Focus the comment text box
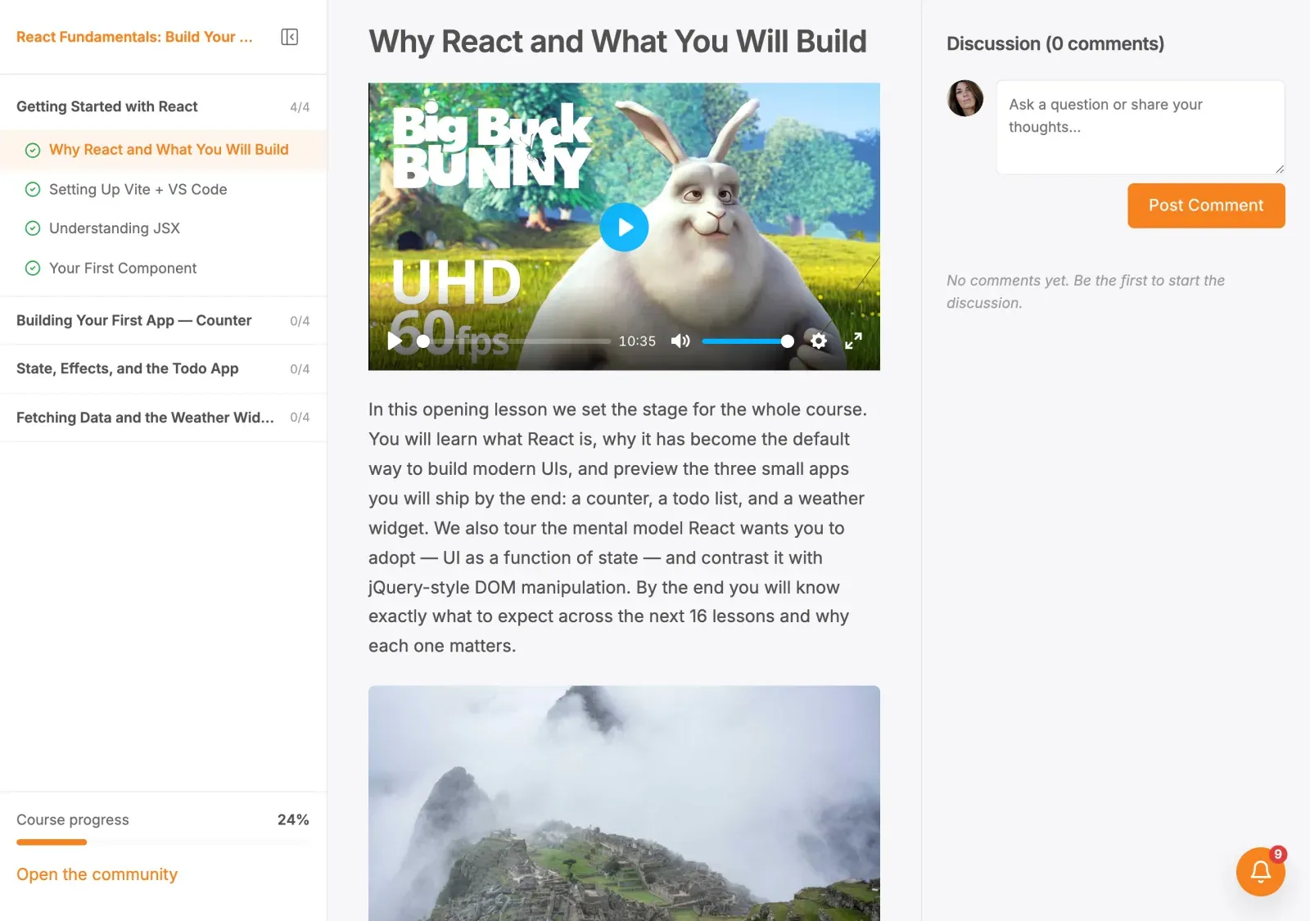 click(1140, 127)
